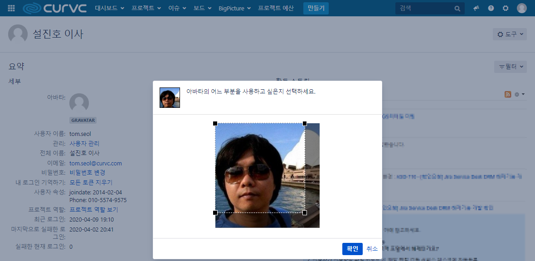Viewport: 535px width, 261px height.
Task: Cancel the avatar dialog with 취소
Action: 372,249
